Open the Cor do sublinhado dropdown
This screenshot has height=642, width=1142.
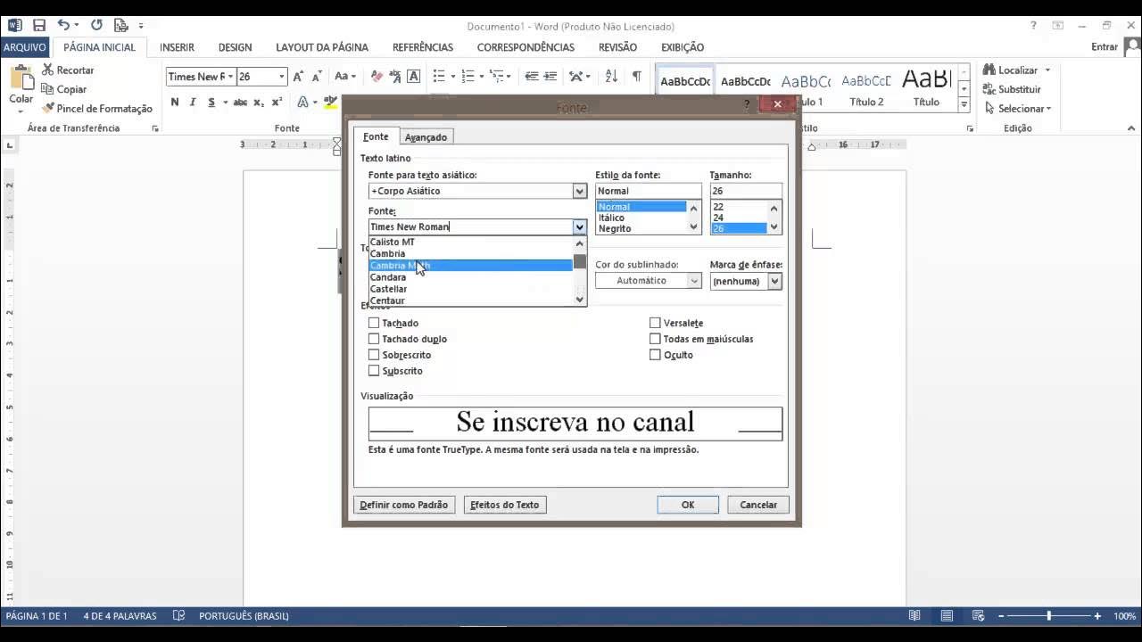coord(694,281)
